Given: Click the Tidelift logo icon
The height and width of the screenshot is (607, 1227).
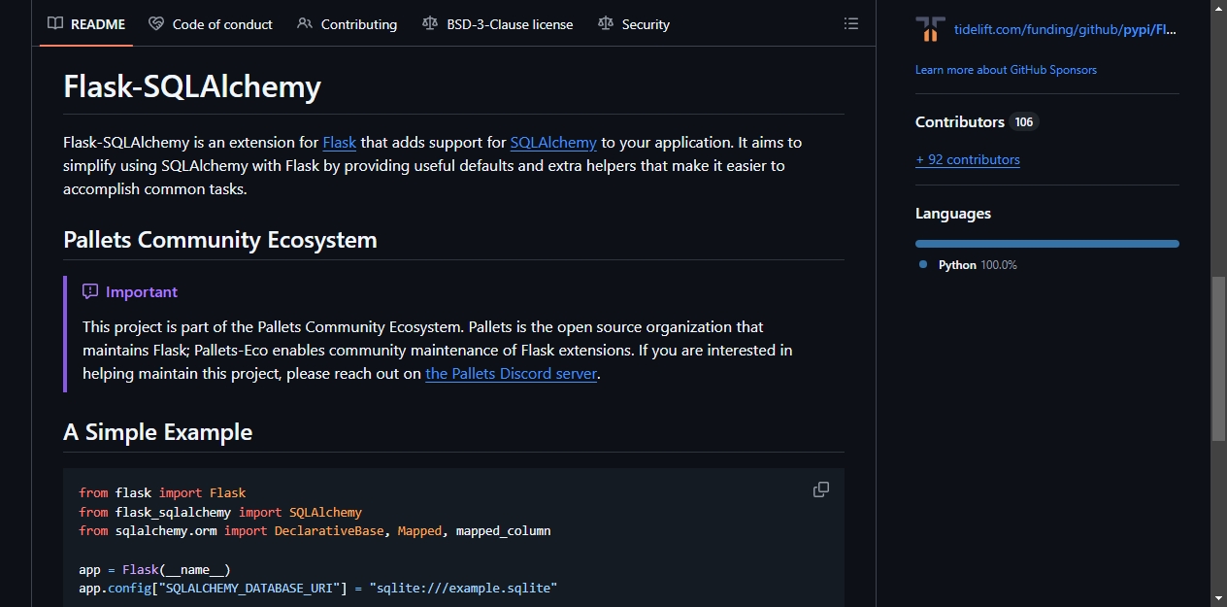Looking at the screenshot, I should coord(931,29).
